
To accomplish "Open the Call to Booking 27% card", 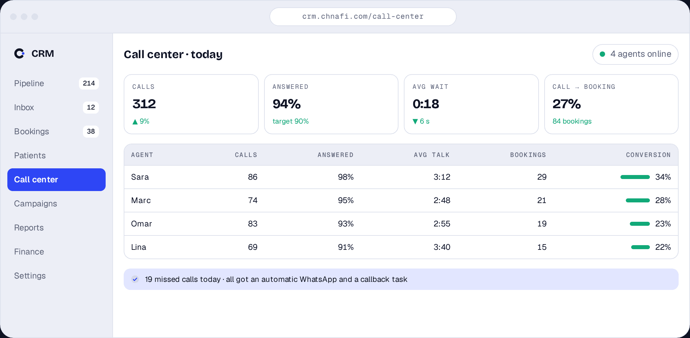I will (611, 104).
